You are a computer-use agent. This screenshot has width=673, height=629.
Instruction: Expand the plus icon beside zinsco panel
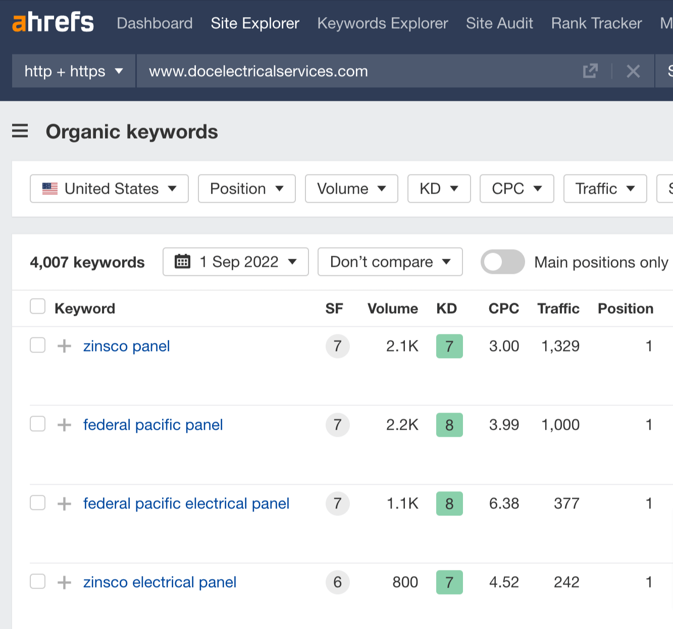(x=64, y=346)
